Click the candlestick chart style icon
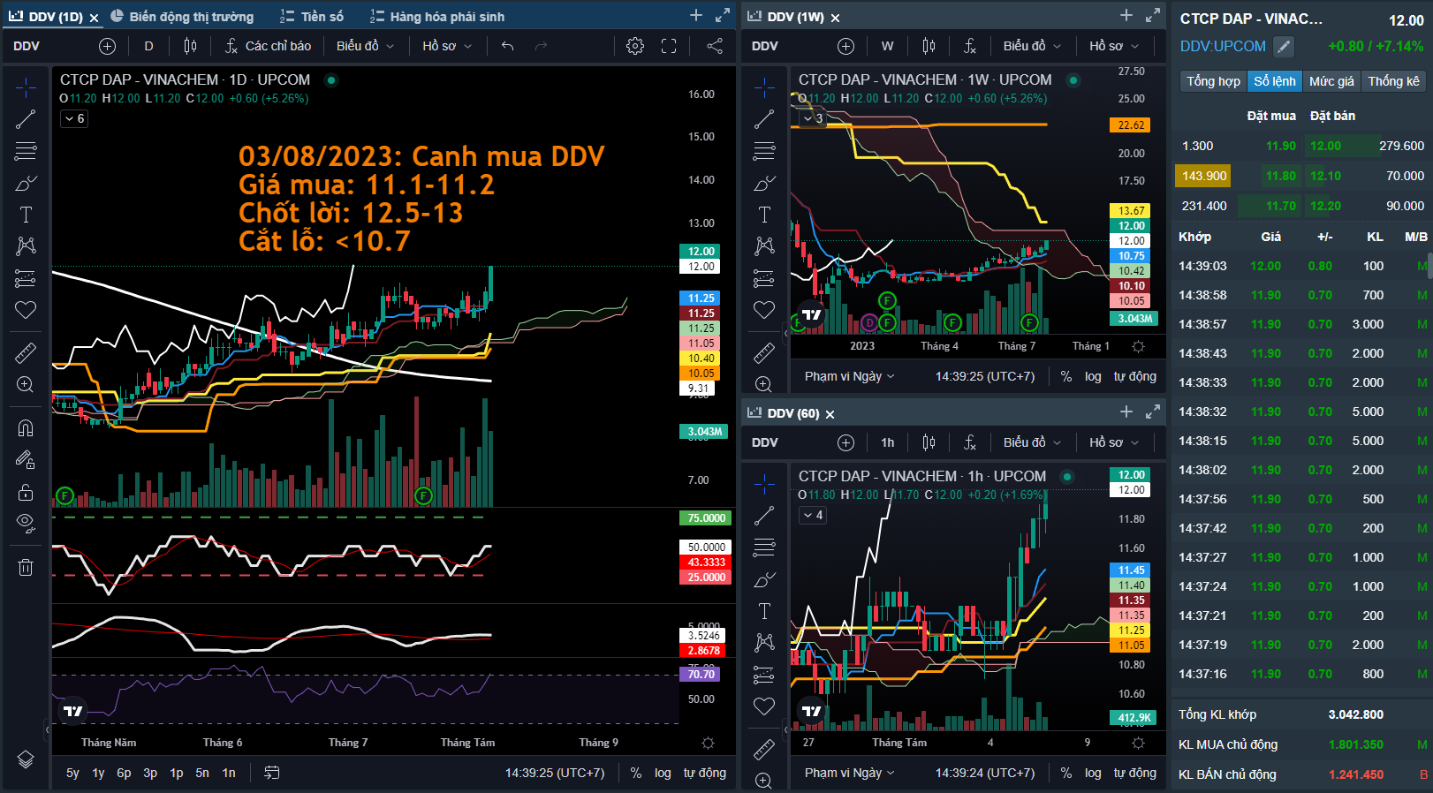This screenshot has height=793, width=1433. [x=190, y=46]
